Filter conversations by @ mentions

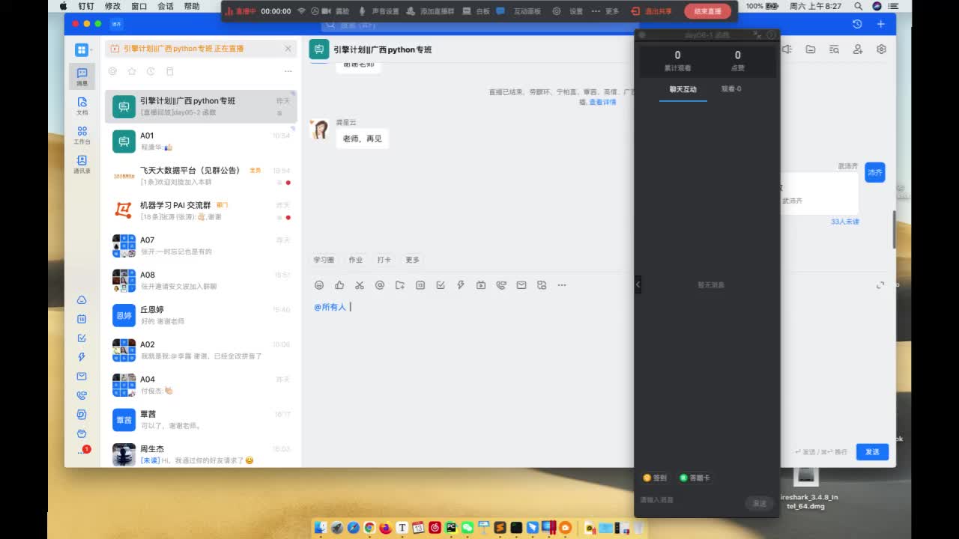coord(112,71)
